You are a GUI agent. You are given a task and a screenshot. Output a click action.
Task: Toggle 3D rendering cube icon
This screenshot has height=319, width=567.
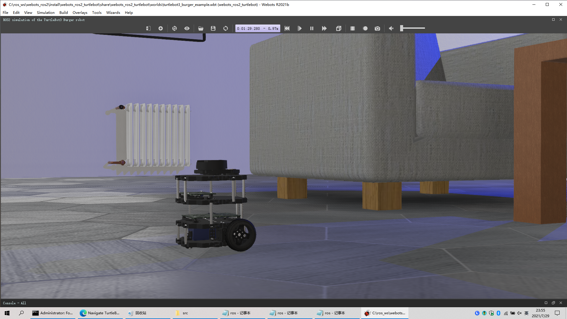click(x=339, y=28)
